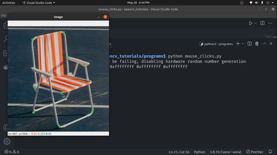Select interpreter 3.8.10 ('venv': venv)

pyautogui.click(x=225, y=152)
